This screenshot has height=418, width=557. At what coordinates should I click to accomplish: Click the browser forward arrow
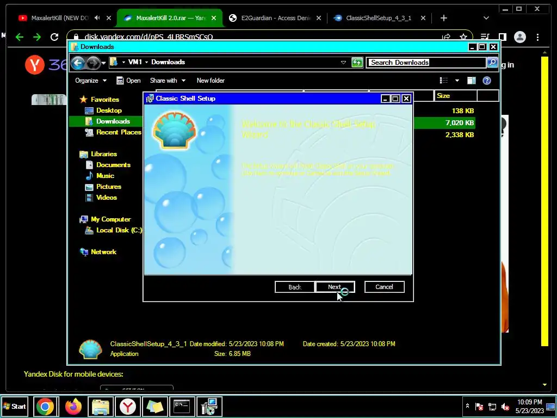pyautogui.click(x=37, y=37)
